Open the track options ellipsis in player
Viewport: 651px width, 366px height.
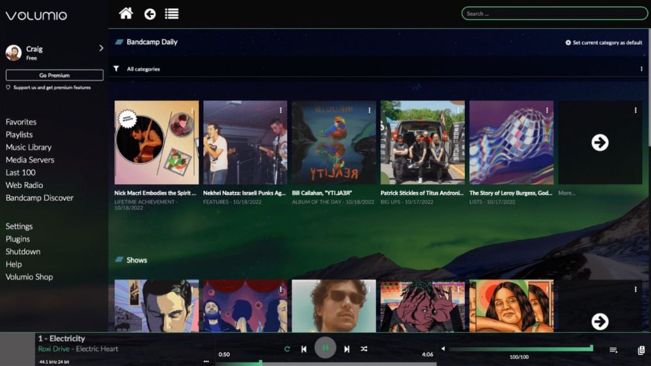tap(206, 361)
